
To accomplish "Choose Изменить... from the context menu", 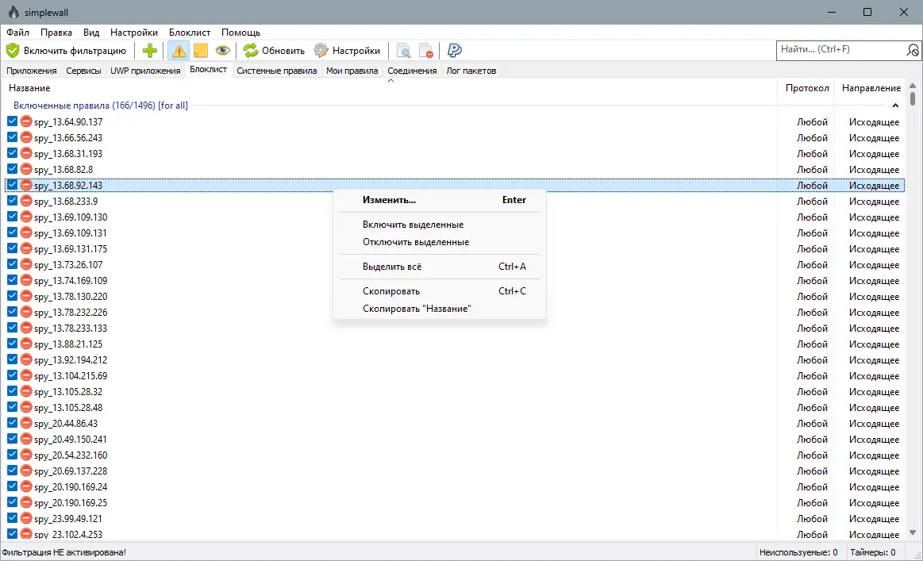I will (440, 199).
